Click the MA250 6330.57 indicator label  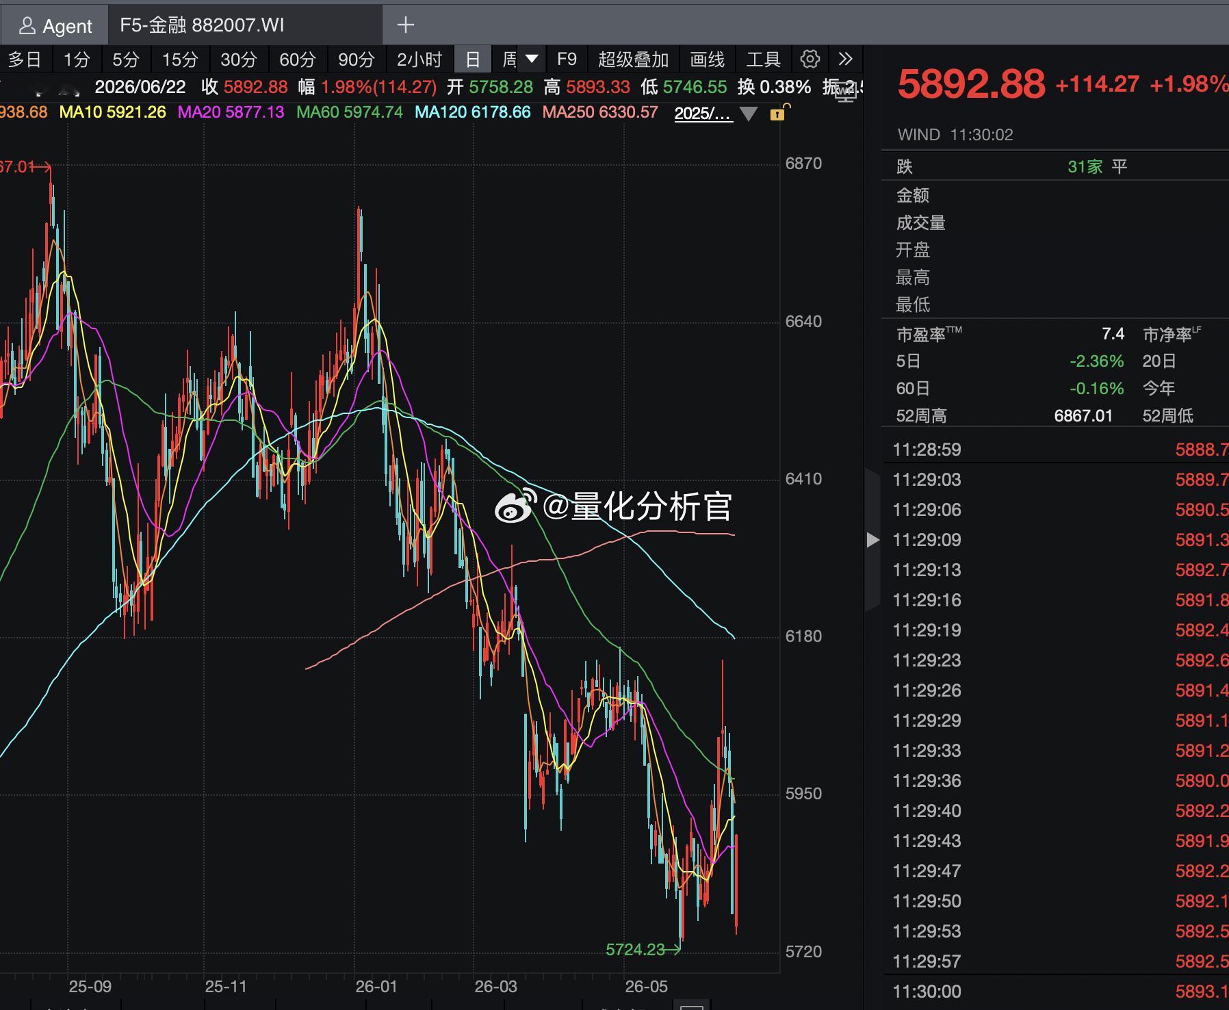tap(600, 112)
